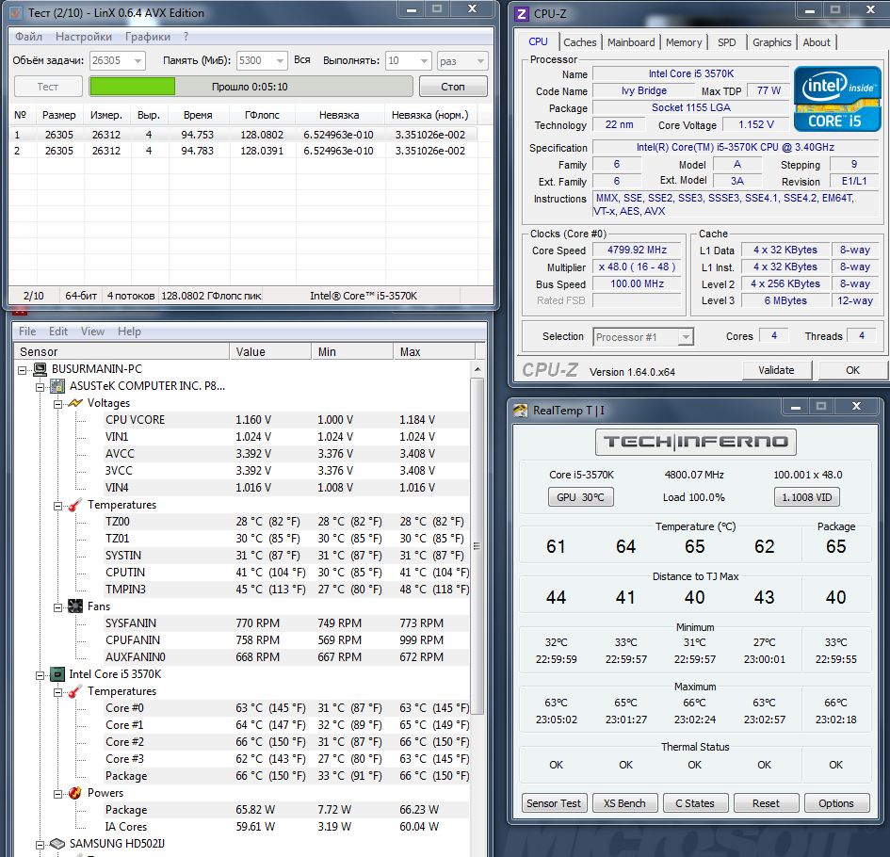Click the hard drive icon beside SAMSUNG HD502IJ

tap(57, 844)
